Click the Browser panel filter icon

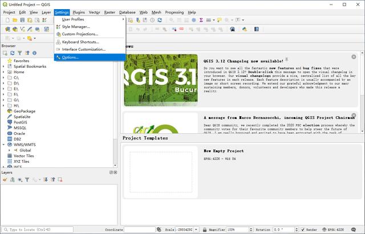click(x=20, y=53)
